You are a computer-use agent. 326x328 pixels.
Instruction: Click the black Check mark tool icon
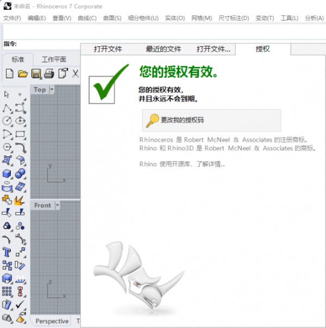[x=20, y=304]
